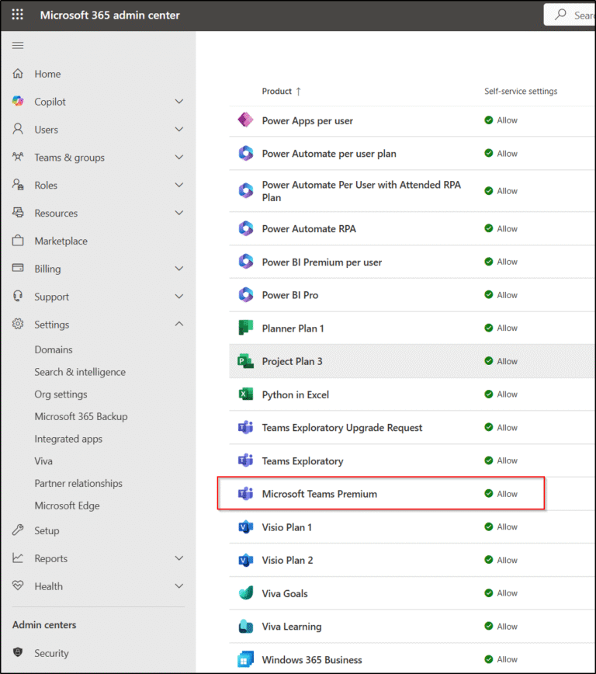596x674 pixels.
Task: Click the Power BI Pro product icon
Action: click(245, 295)
